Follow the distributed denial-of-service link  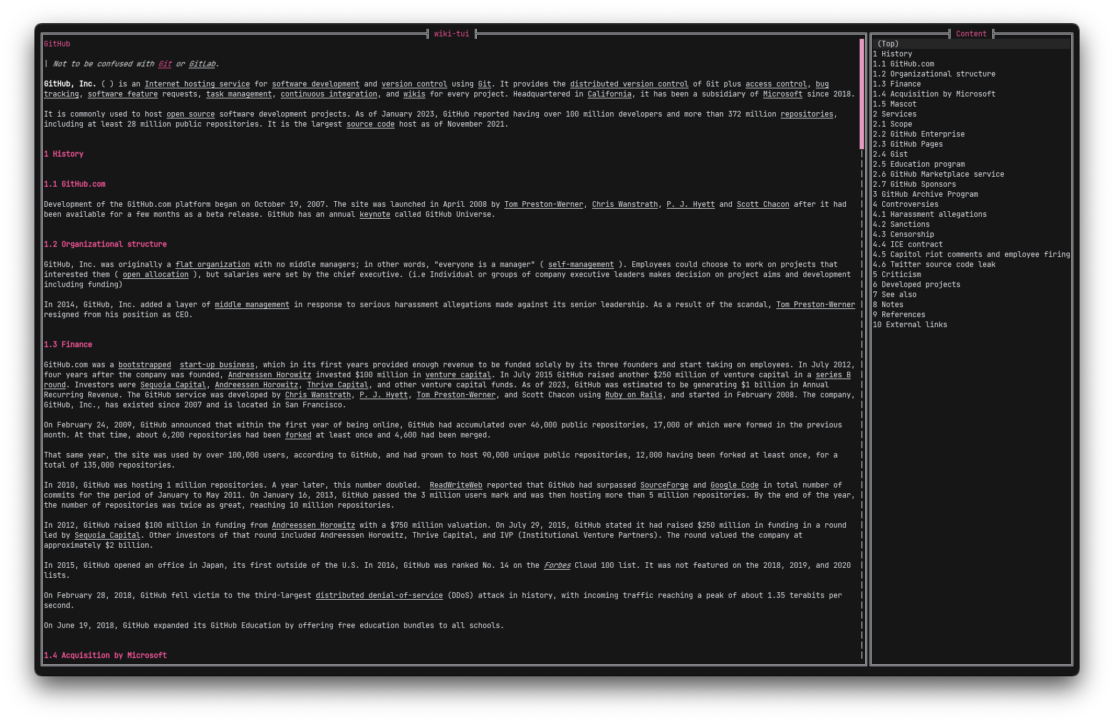pos(379,595)
